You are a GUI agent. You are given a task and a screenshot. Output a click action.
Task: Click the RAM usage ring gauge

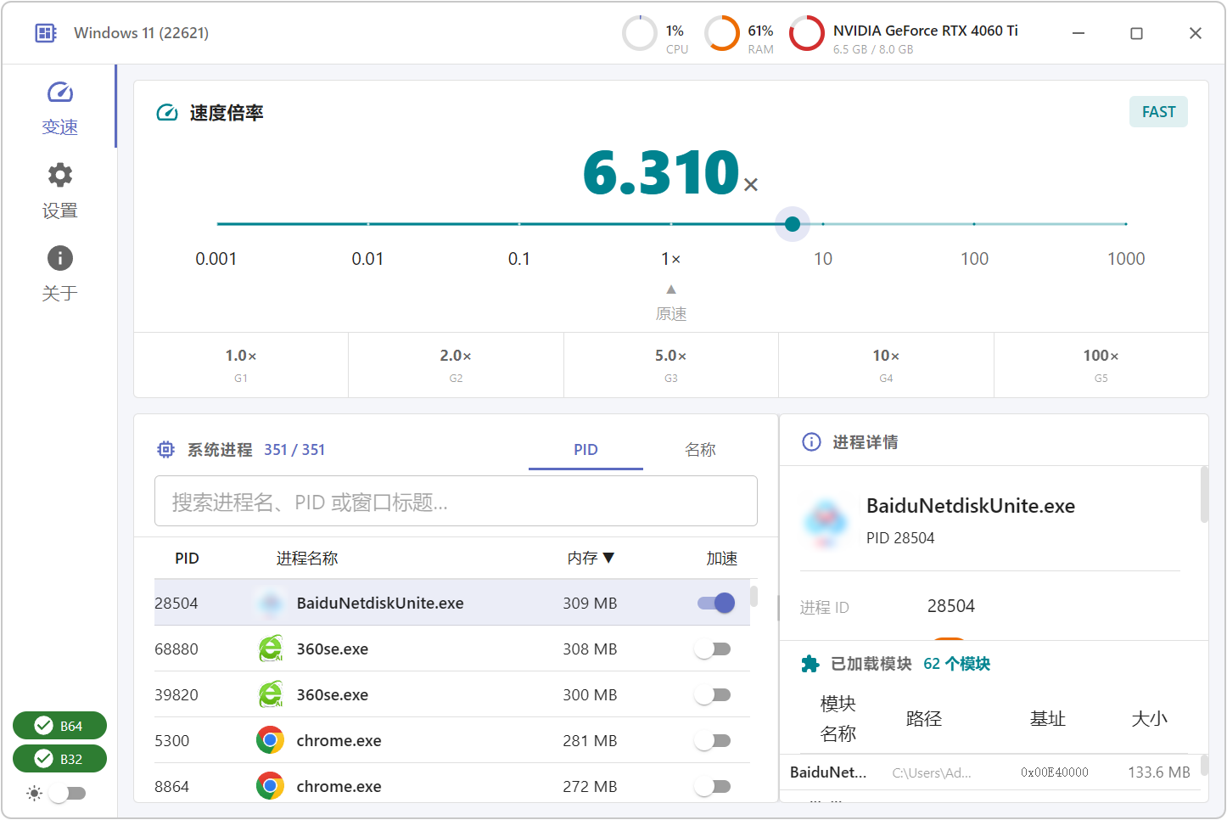[x=722, y=33]
